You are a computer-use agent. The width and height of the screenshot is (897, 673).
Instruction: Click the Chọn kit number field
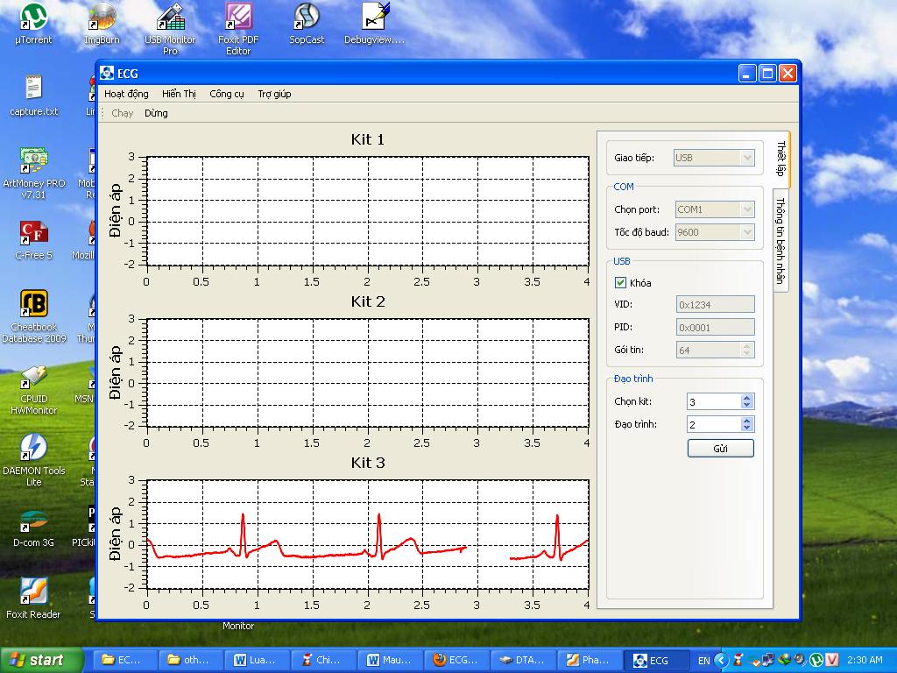coord(713,401)
